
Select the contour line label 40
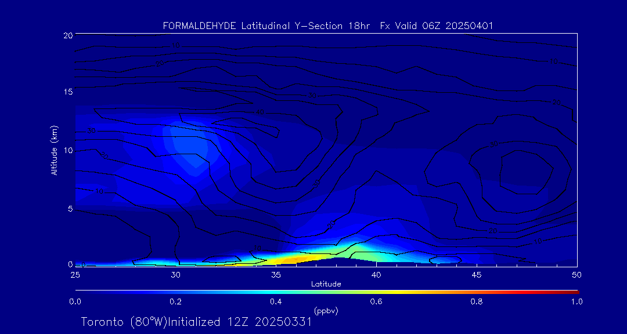point(260,112)
